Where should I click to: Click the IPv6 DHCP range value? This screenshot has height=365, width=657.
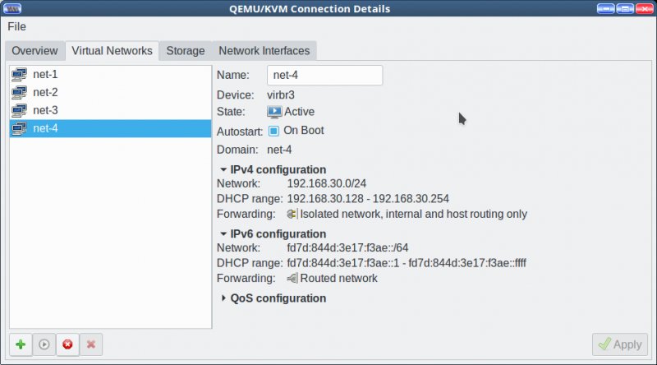(x=407, y=263)
